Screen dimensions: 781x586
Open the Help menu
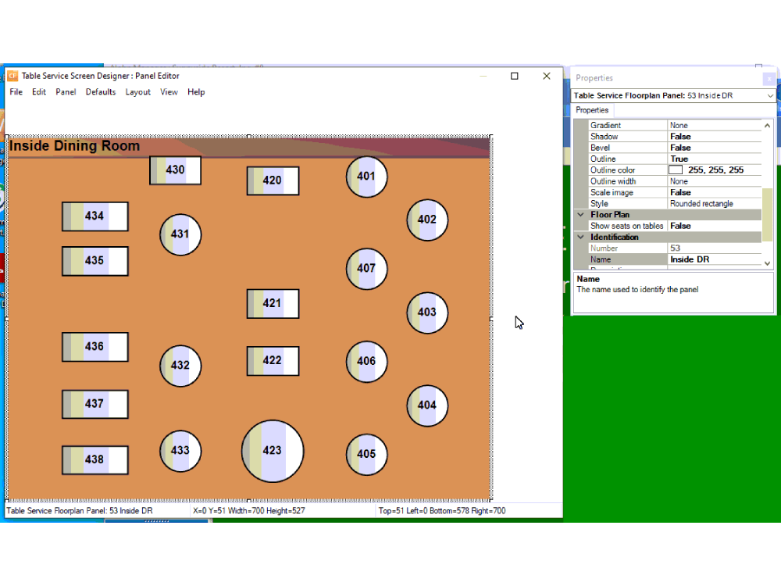click(196, 92)
